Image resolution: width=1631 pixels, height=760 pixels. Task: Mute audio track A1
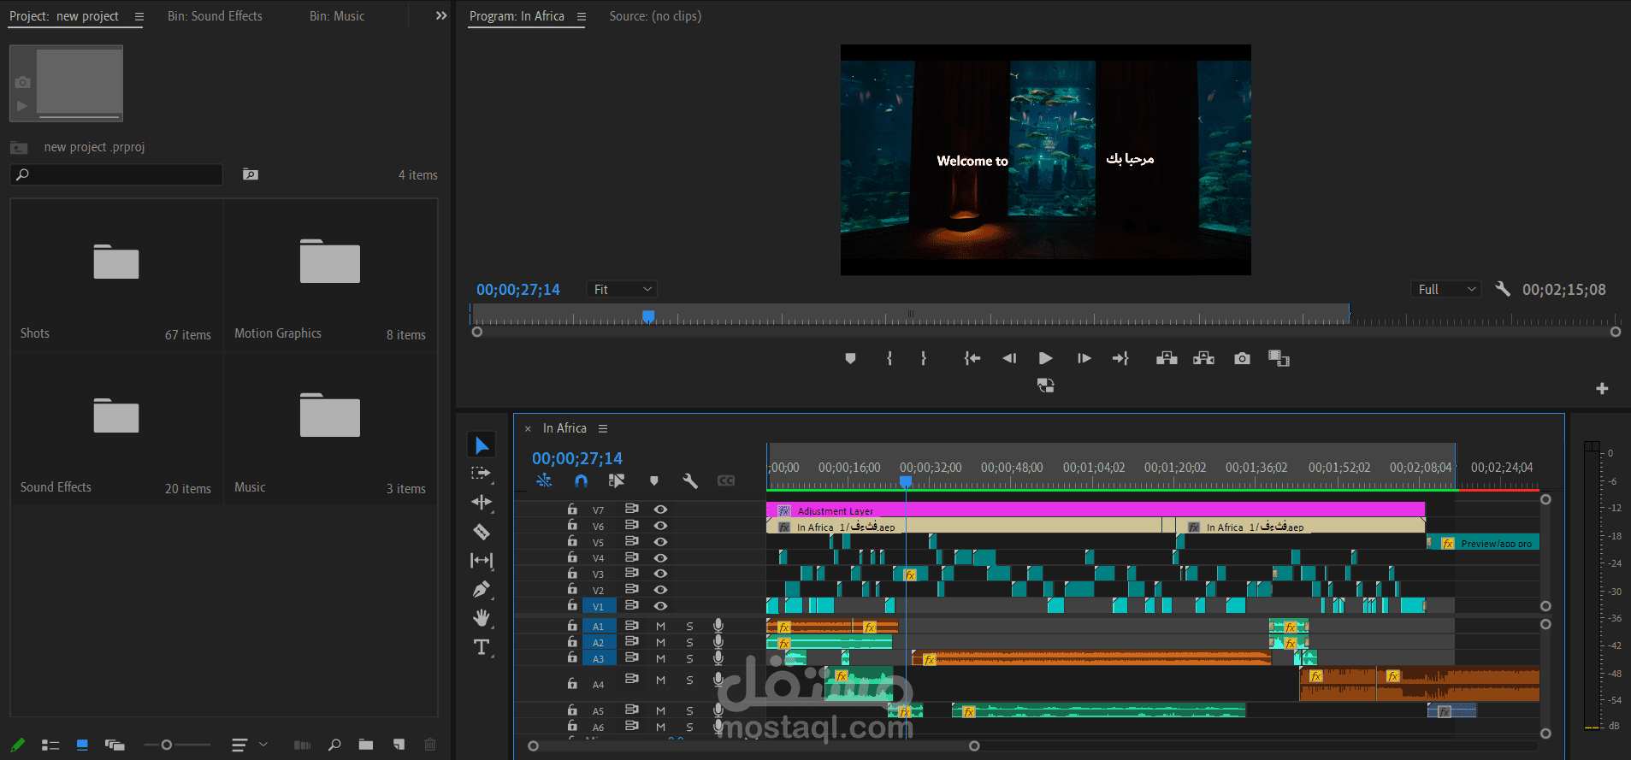[x=660, y=627]
